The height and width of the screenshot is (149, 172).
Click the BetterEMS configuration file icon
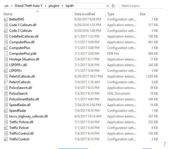pos(6,19)
